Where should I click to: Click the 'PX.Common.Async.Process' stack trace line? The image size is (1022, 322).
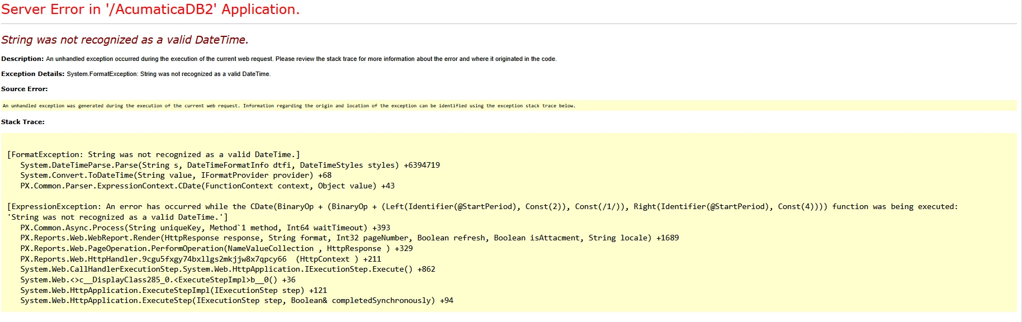[205, 228]
